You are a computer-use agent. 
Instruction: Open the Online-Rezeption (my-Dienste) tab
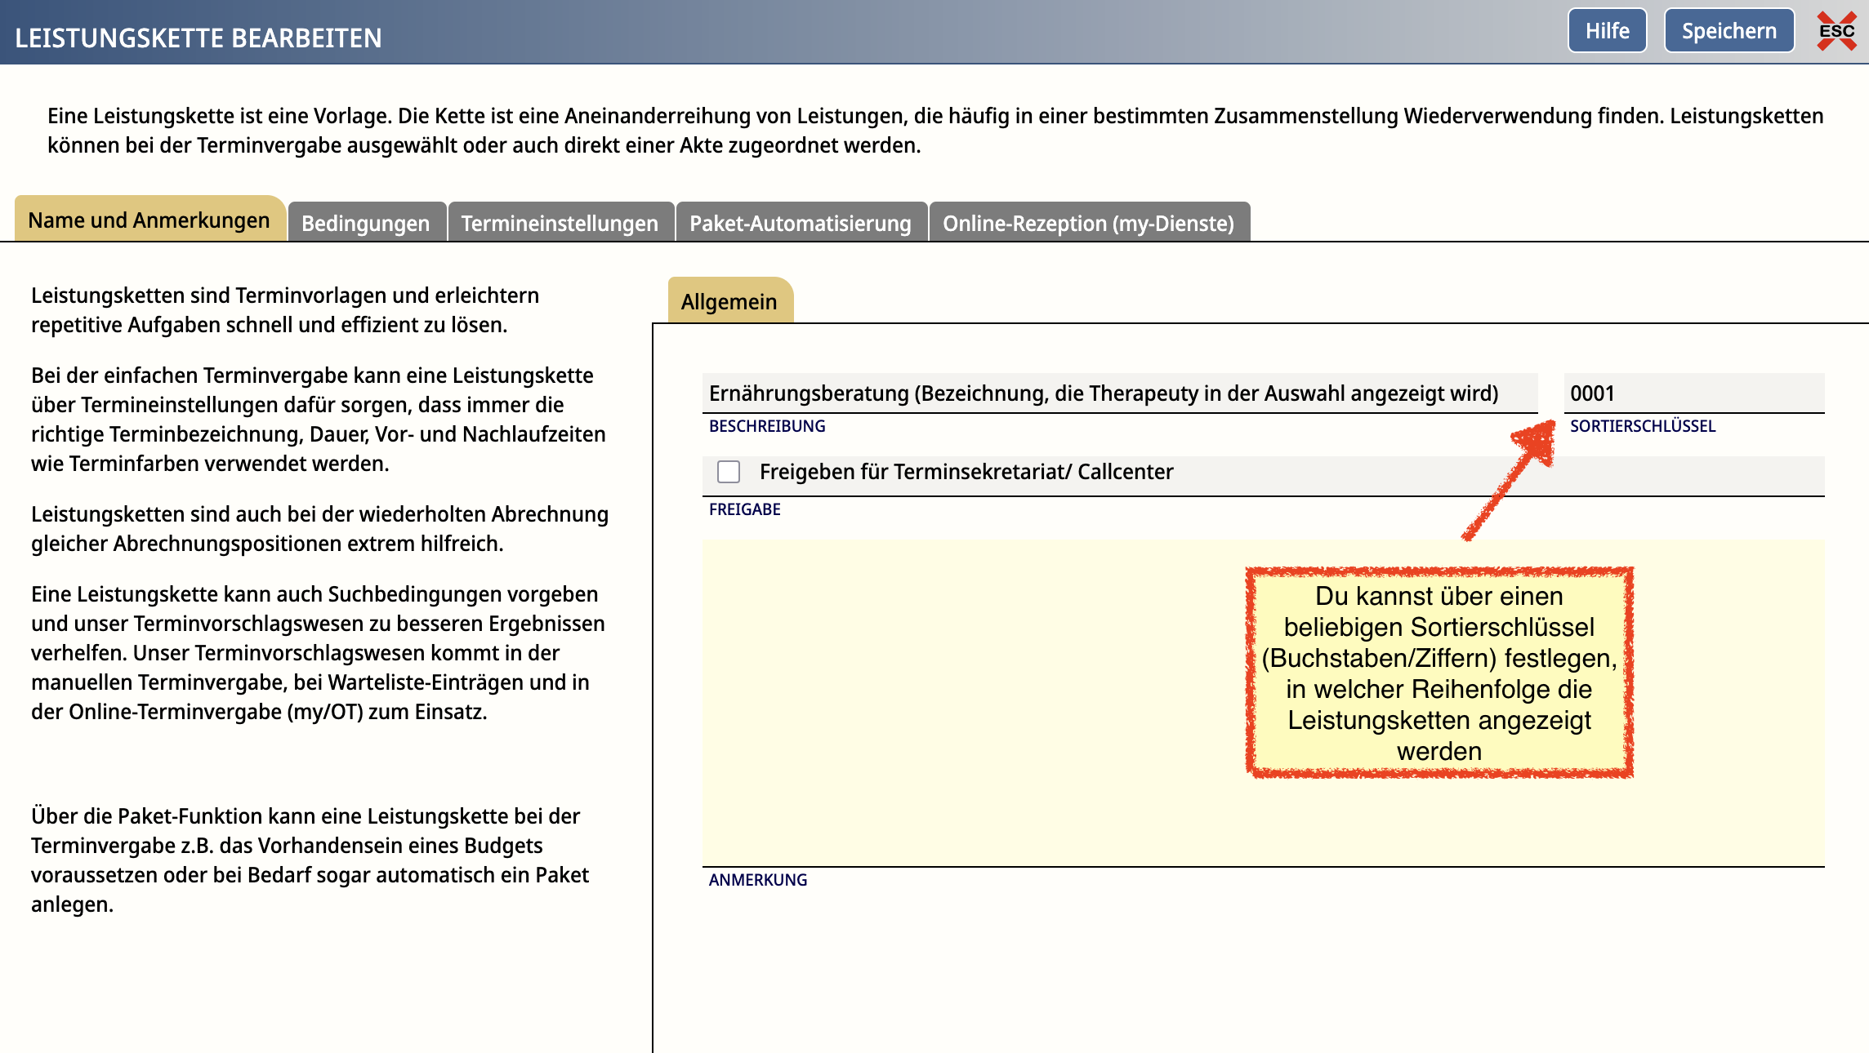[x=1088, y=223]
